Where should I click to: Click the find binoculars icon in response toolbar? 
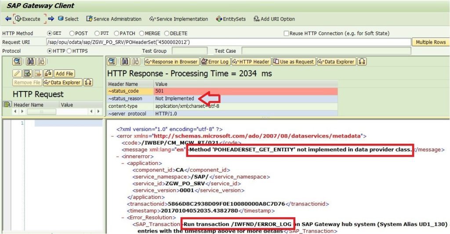point(125,62)
